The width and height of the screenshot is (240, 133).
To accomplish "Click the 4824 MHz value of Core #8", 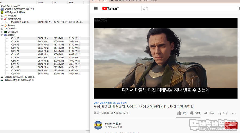I will (x=43, y=64).
